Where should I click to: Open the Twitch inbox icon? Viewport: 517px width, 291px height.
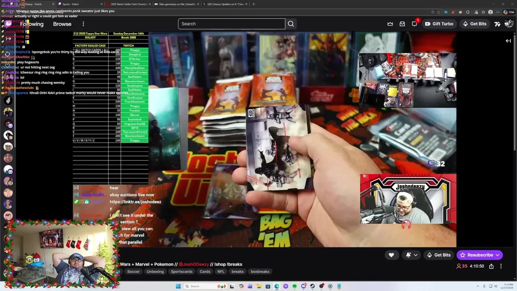402,24
